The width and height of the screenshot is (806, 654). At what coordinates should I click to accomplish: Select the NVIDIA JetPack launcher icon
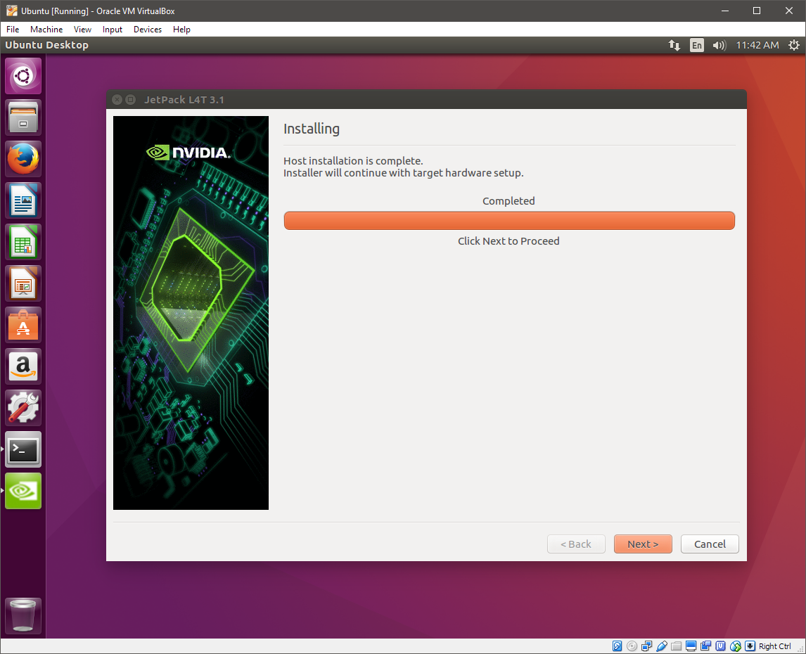pyautogui.click(x=23, y=491)
